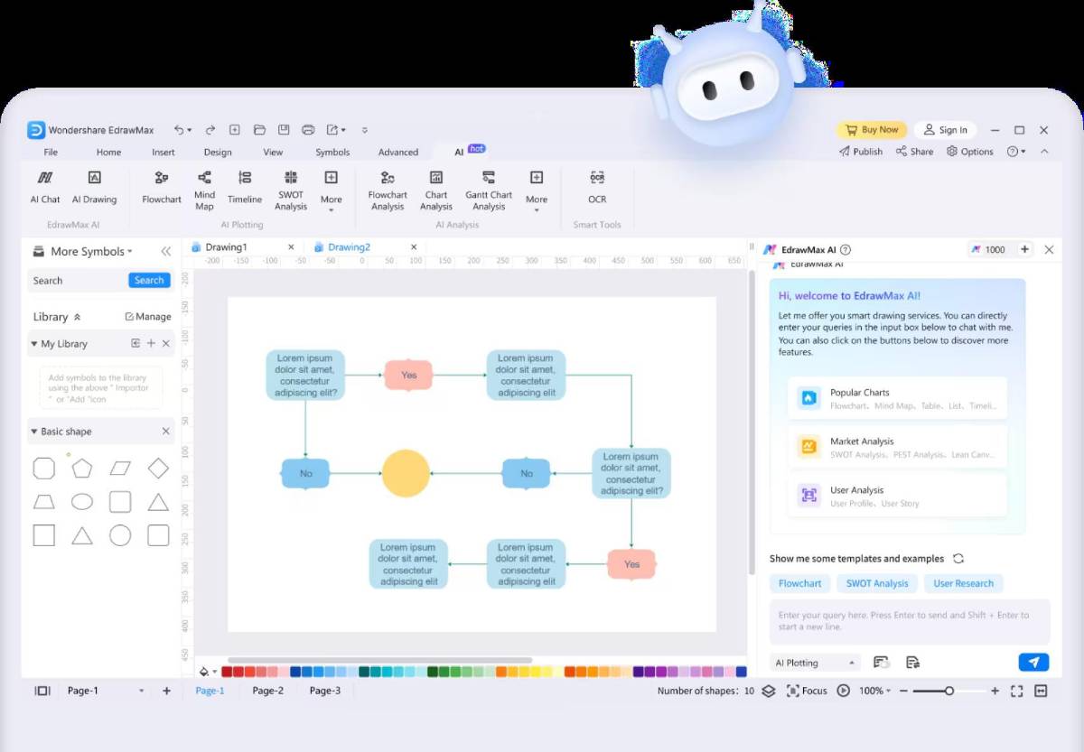Collapse the Library panel
This screenshot has width=1084, height=752.
(x=78, y=316)
